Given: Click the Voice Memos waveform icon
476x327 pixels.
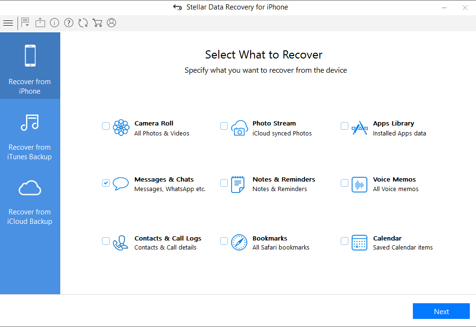Looking at the screenshot, I should pyautogui.click(x=359, y=184).
